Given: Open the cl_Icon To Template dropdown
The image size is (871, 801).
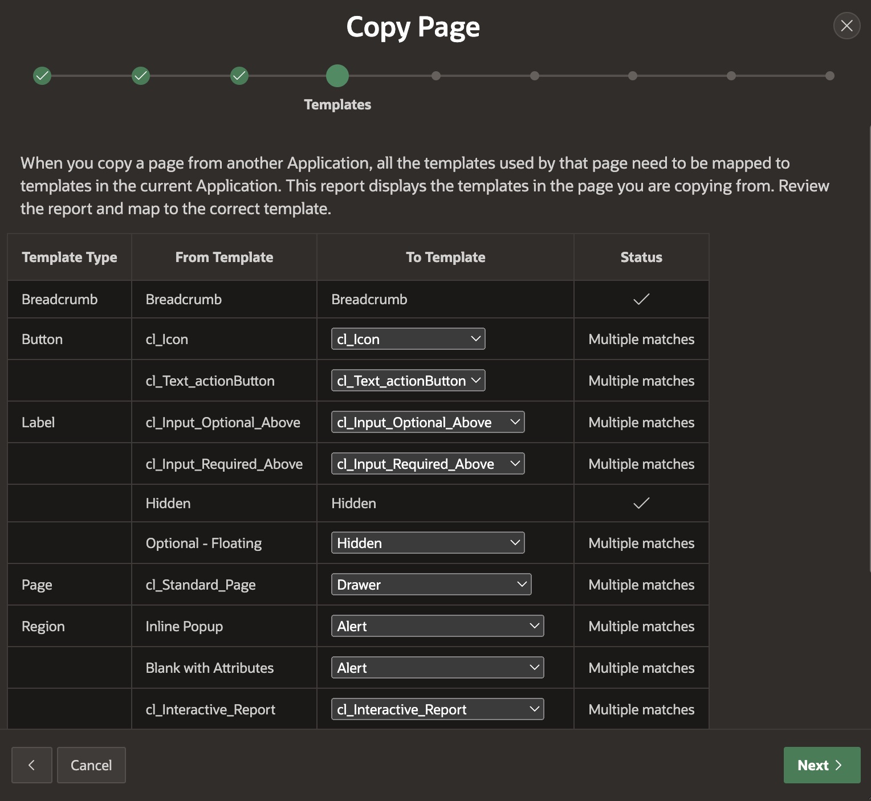Looking at the screenshot, I should pos(408,339).
